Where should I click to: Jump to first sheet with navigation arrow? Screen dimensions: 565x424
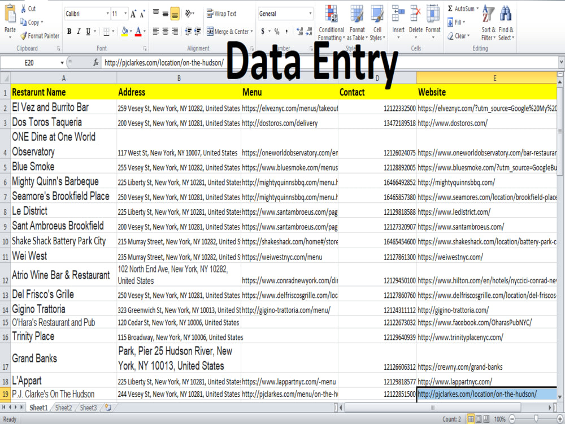click(4, 408)
